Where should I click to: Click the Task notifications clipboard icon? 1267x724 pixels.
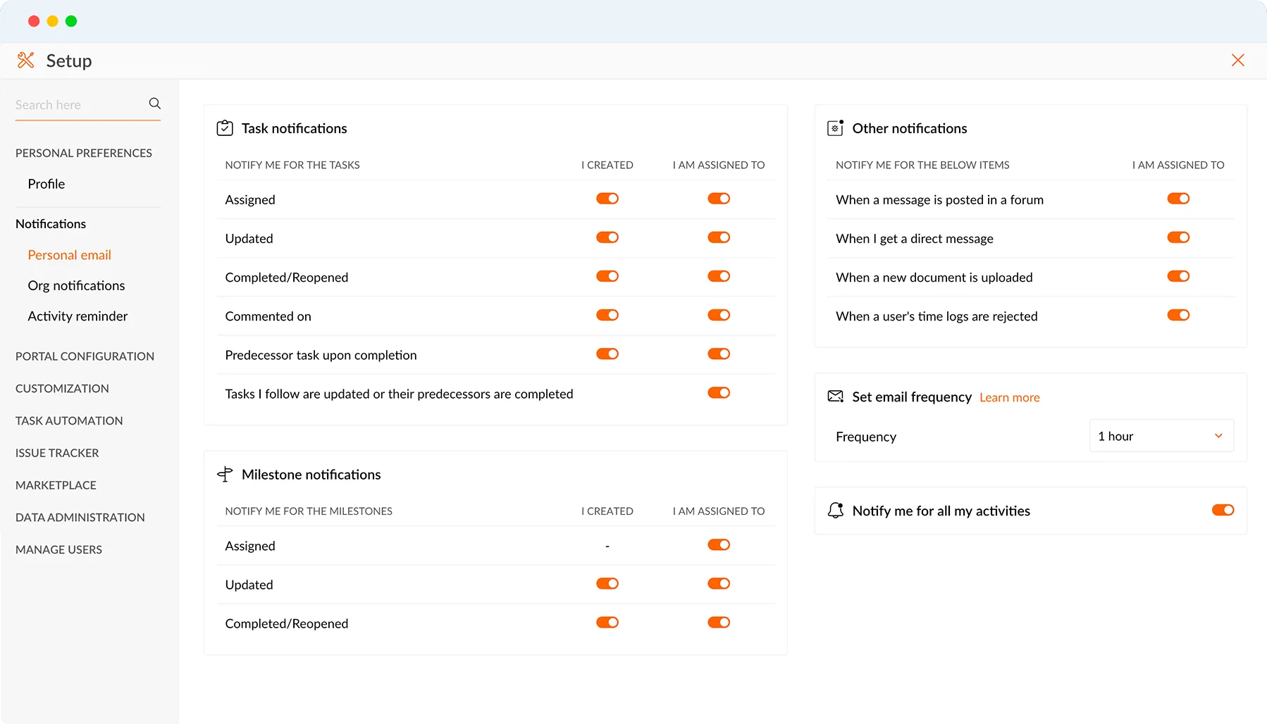point(223,127)
